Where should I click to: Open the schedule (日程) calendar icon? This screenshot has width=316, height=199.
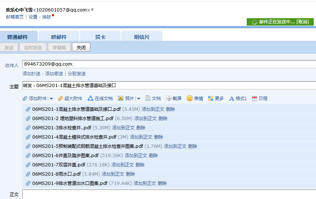pyautogui.click(x=255, y=99)
